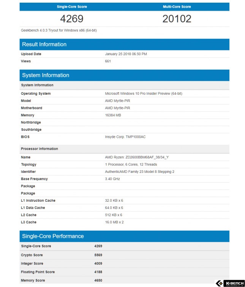This screenshot has height=287, width=245.
Task: Click the views count 661
Action: pos(108,61)
